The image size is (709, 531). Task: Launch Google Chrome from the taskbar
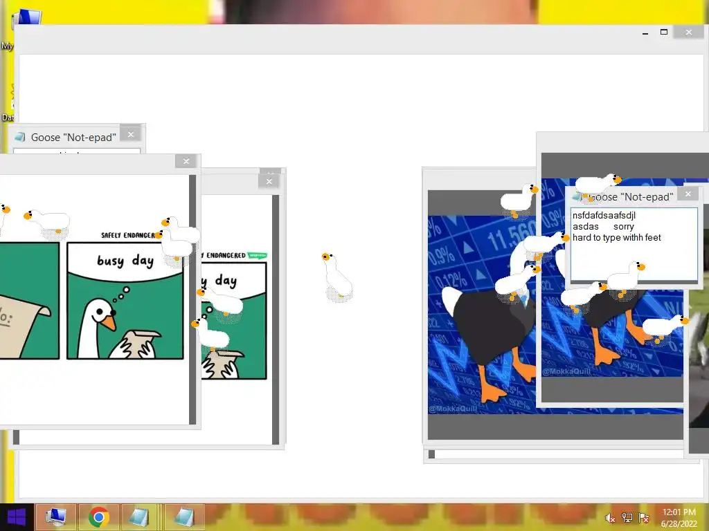(98, 517)
